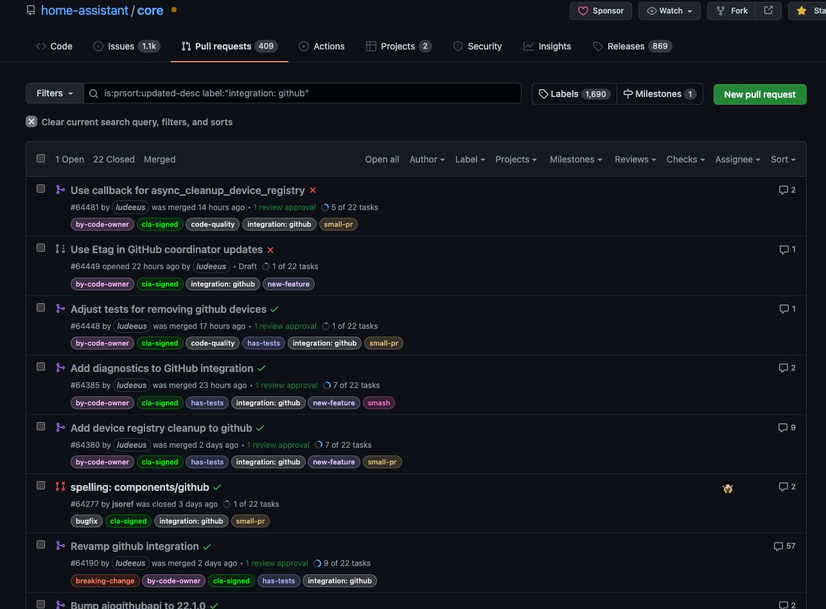The width and height of the screenshot is (826, 609).
Task: Open the repository Projects tab
Action: click(x=399, y=46)
